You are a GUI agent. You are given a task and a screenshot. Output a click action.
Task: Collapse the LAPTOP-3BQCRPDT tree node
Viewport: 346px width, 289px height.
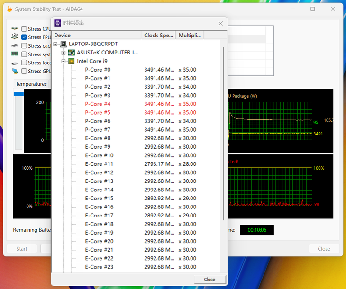(55, 44)
